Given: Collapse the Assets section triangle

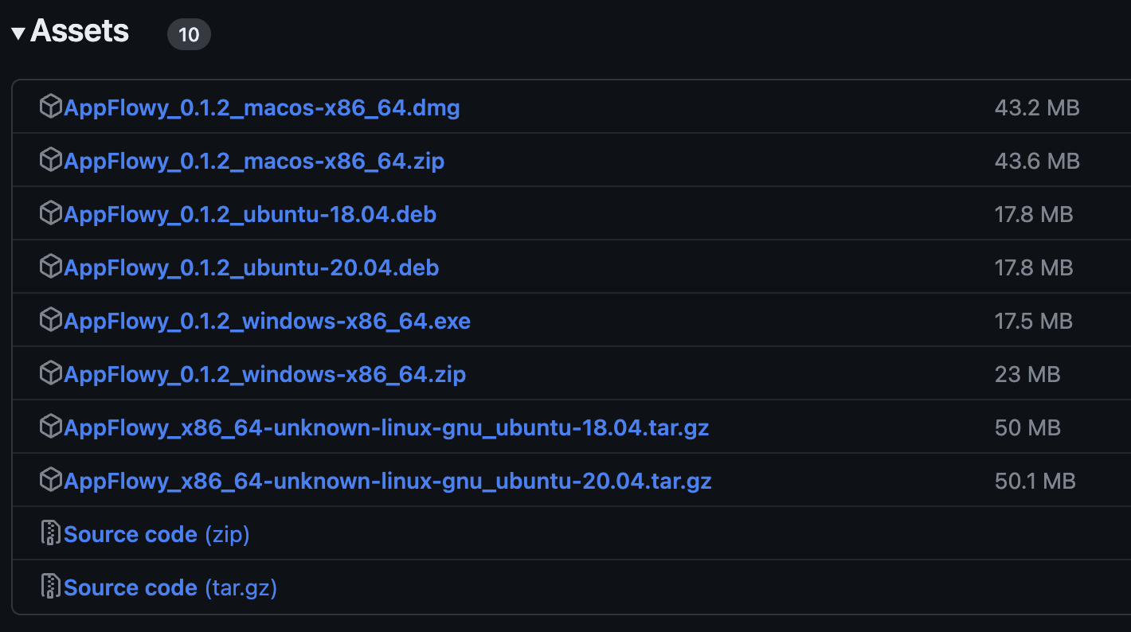Looking at the screenshot, I should tap(18, 33).
